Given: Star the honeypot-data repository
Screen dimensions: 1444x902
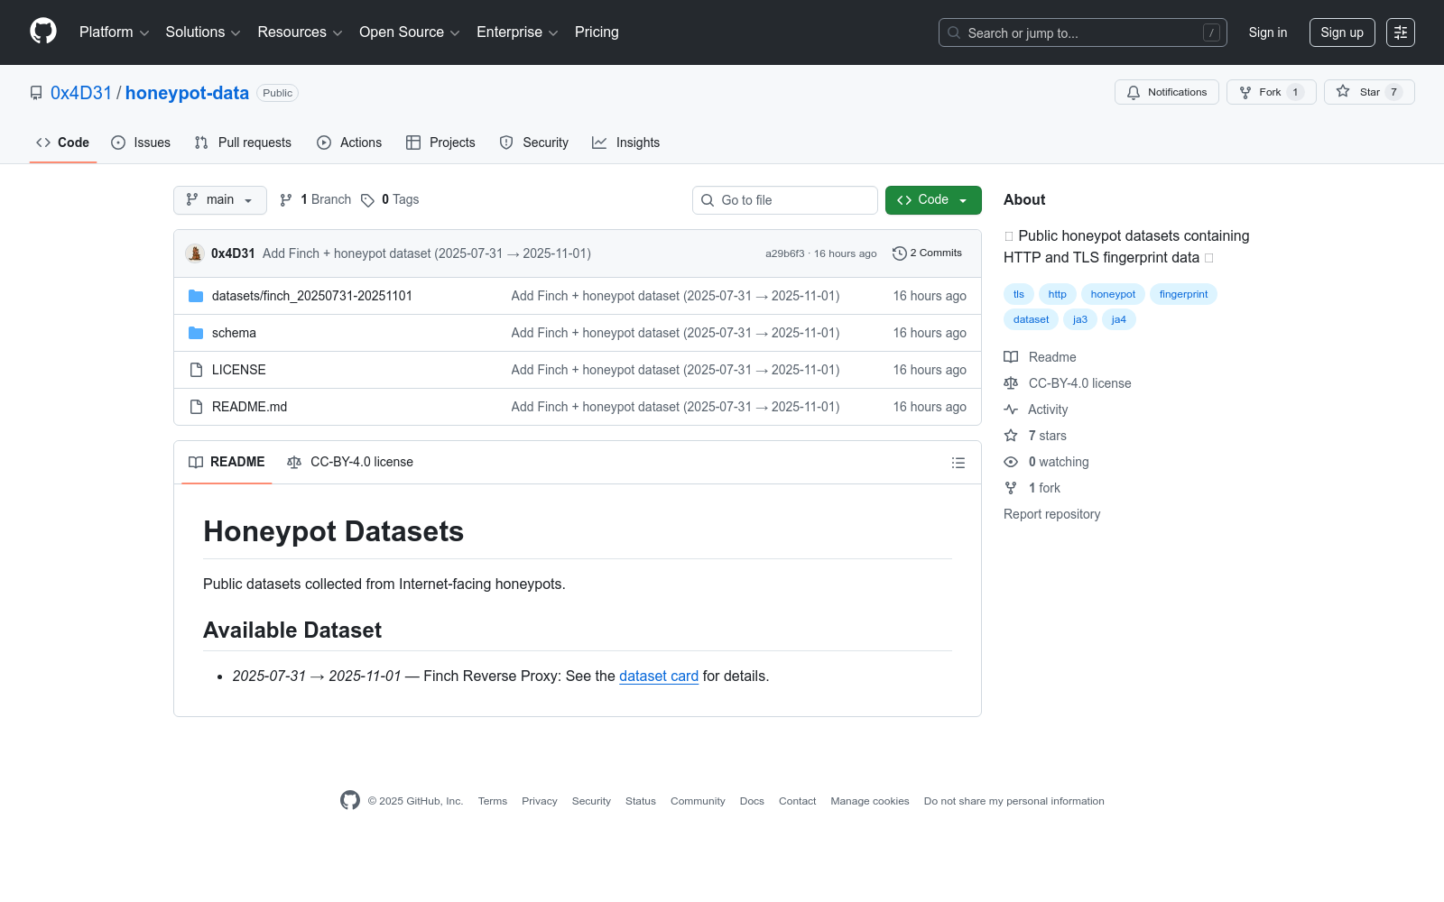Looking at the screenshot, I should [x=1369, y=92].
